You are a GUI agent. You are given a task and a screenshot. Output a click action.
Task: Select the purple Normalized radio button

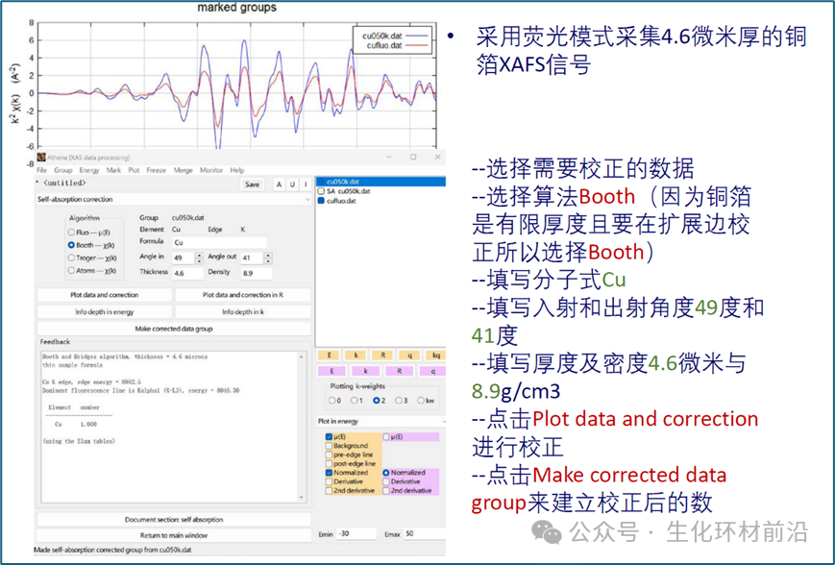click(386, 473)
